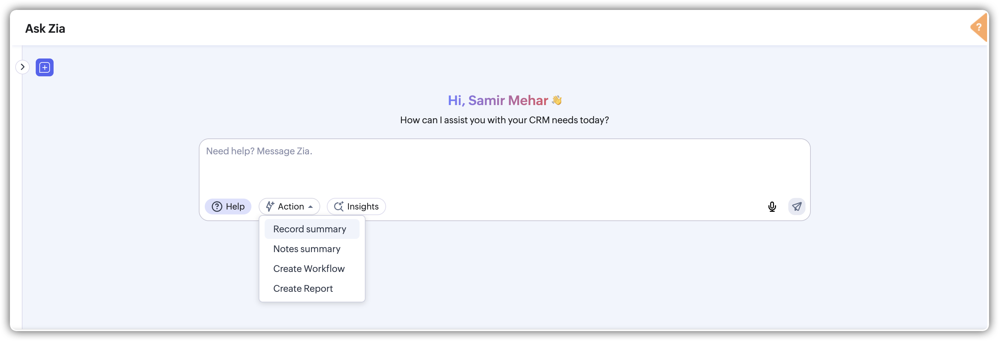Image resolution: width=999 pixels, height=341 pixels.
Task: Select Record summary from Action menu
Action: click(312, 229)
